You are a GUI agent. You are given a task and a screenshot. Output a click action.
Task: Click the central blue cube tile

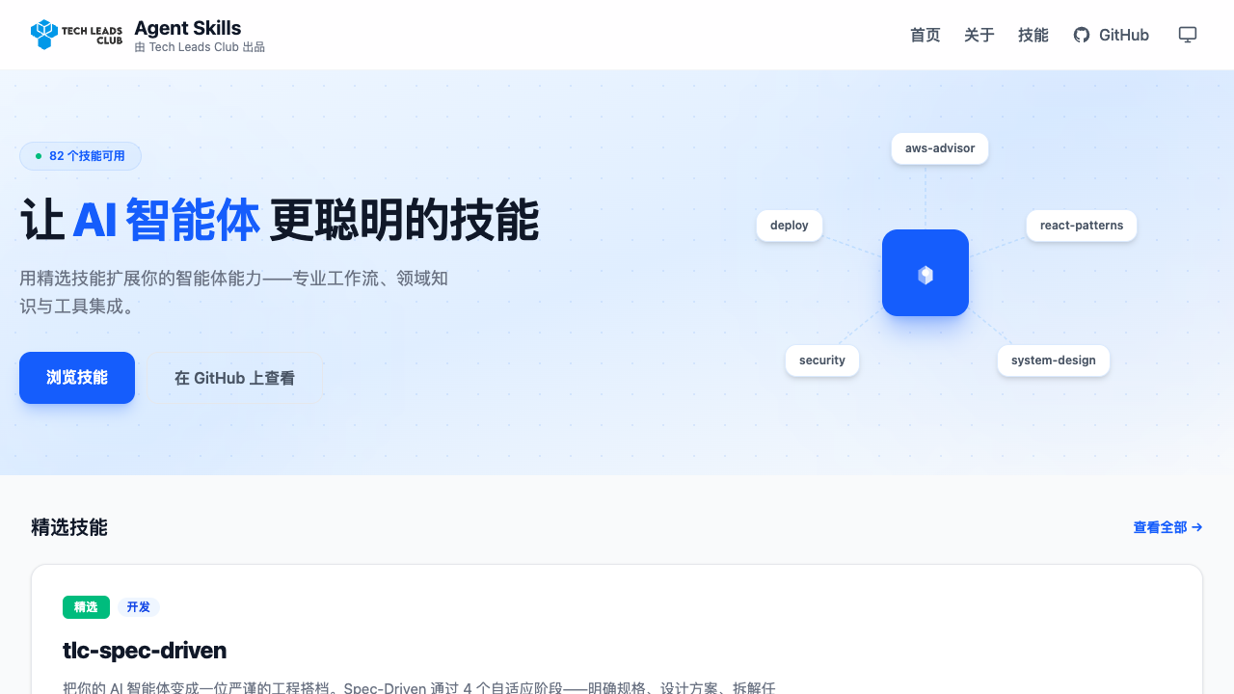925,273
